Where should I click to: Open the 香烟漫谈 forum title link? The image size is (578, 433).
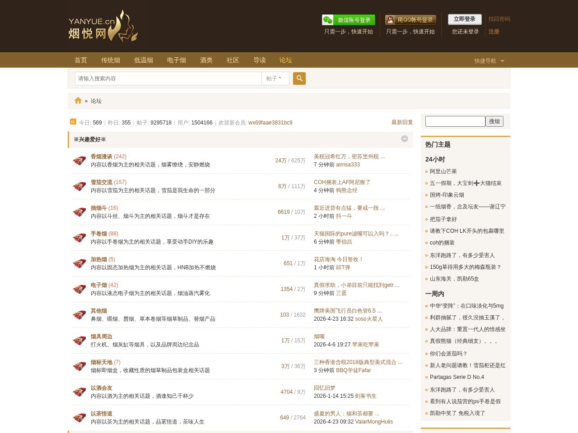pyautogui.click(x=102, y=157)
